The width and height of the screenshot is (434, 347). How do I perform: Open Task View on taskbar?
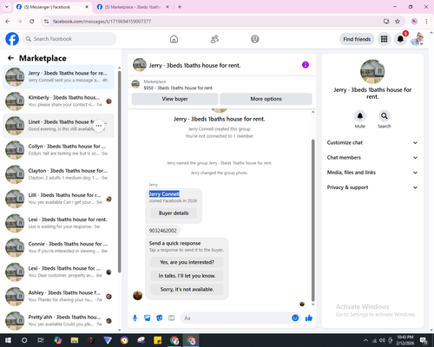(41, 340)
